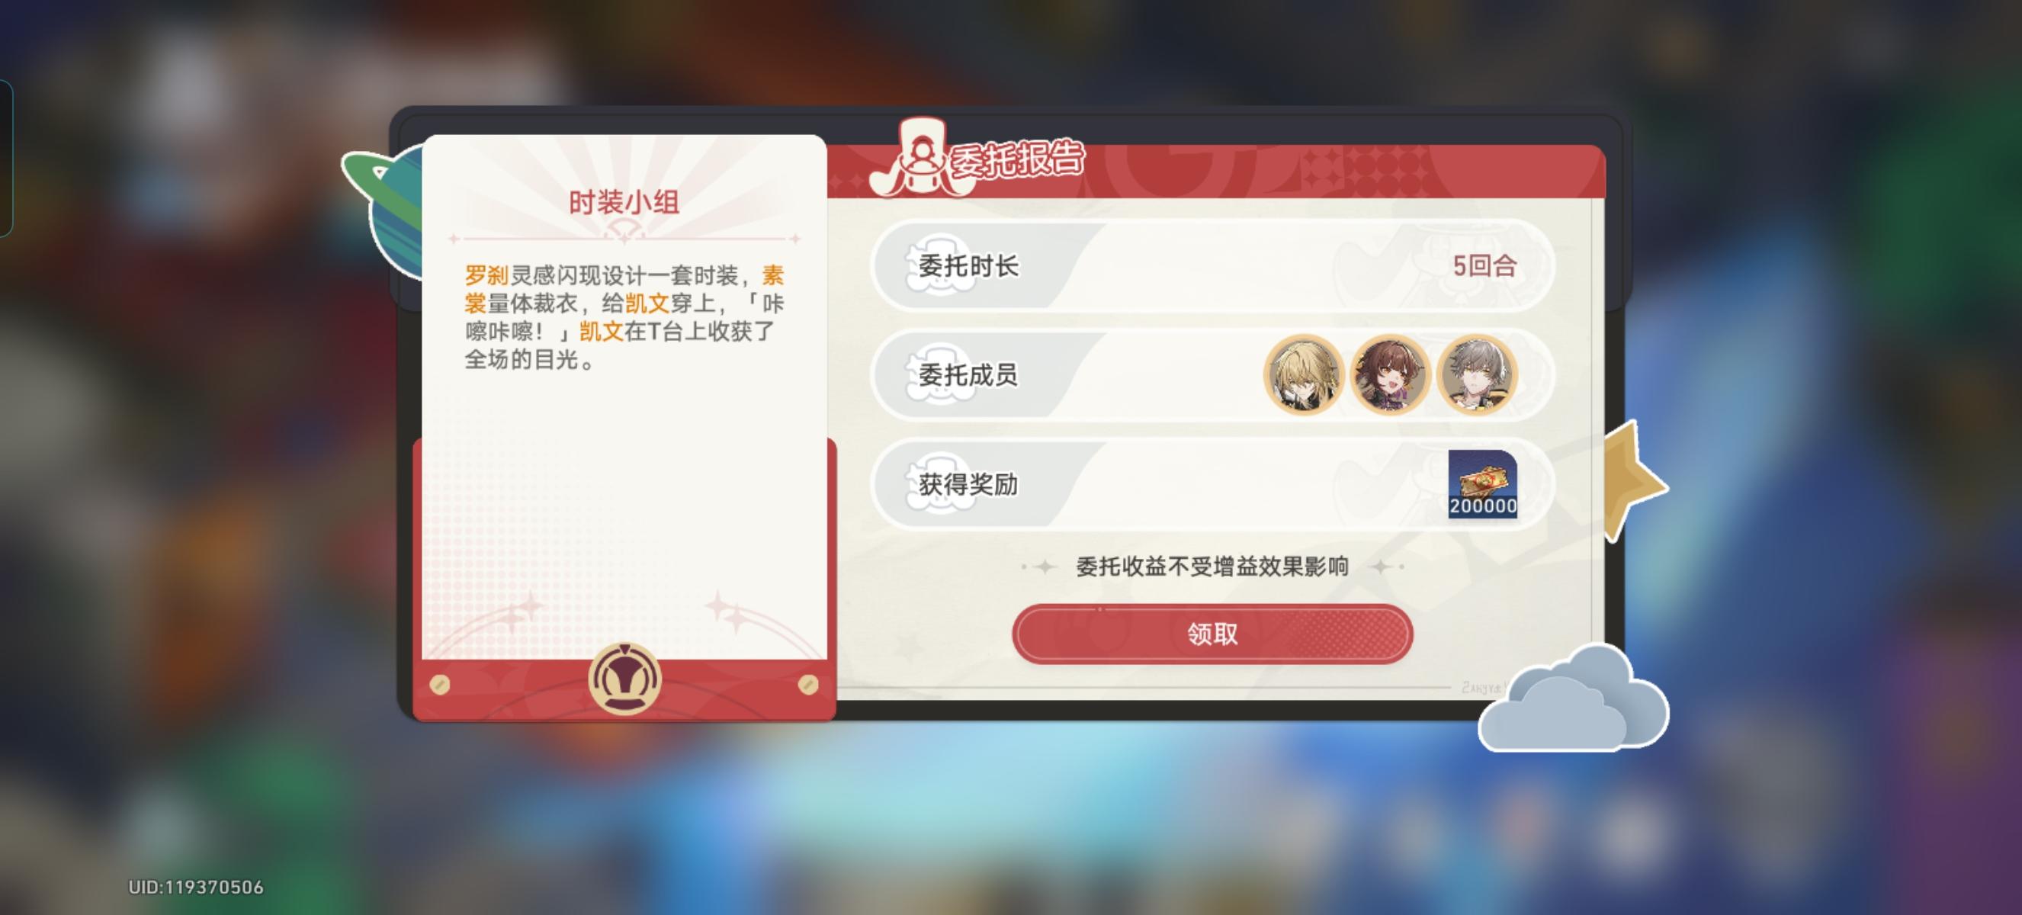Tap the 200000 credit reward icon
Viewport: 2022px width, 915px height.
1483,483
